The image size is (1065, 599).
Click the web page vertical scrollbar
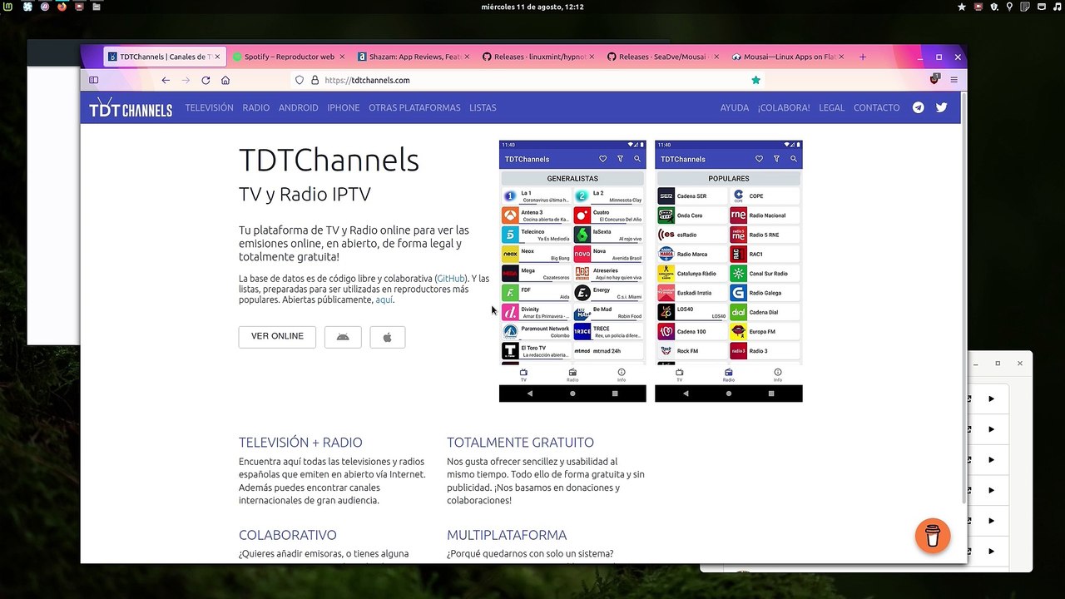964,299
